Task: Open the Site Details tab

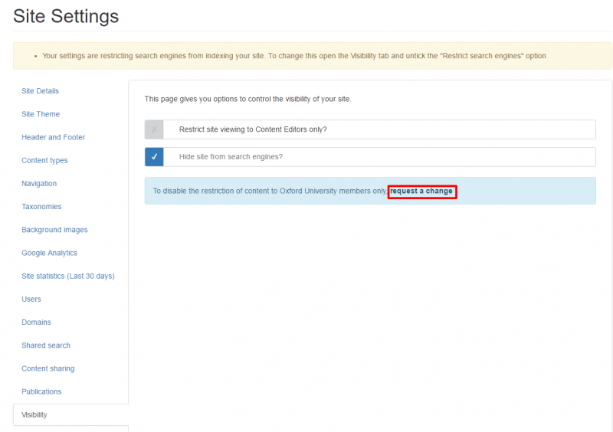Action: point(40,90)
